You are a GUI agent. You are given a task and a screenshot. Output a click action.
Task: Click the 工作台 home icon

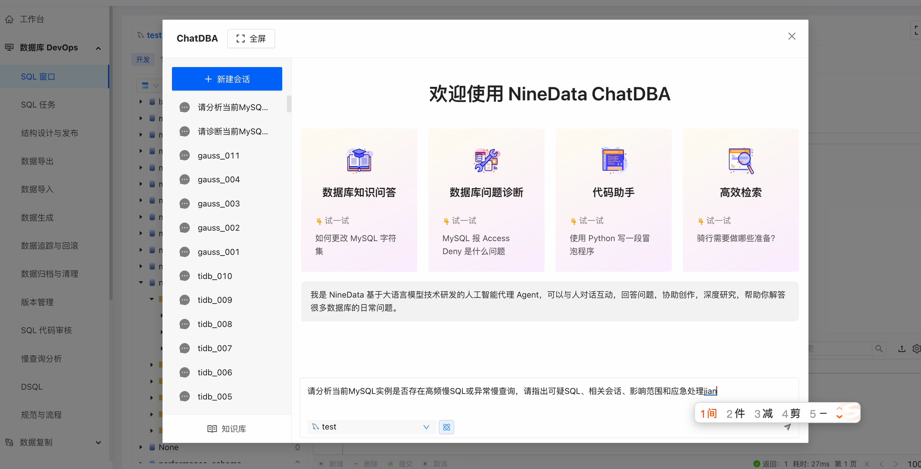pos(9,19)
